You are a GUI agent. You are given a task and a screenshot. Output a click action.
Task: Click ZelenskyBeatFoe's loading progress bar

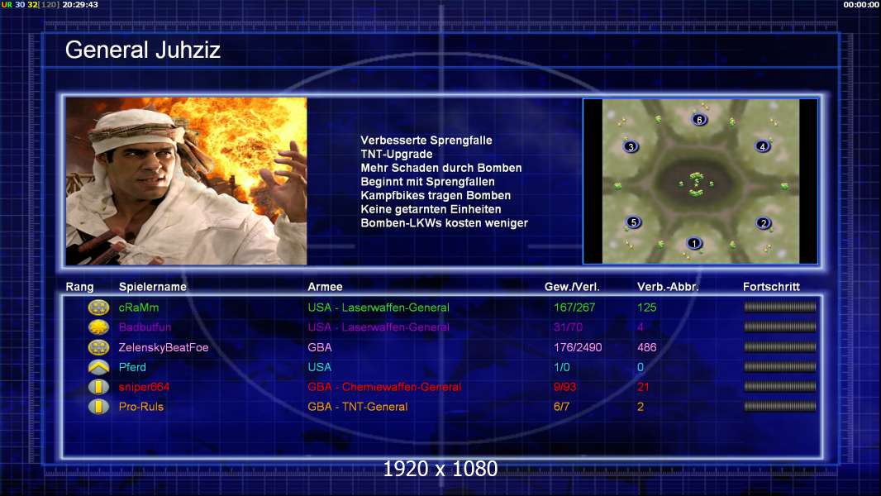point(780,346)
